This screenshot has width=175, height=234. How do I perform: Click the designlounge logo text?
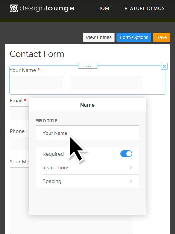pyautogui.click(x=47, y=8)
